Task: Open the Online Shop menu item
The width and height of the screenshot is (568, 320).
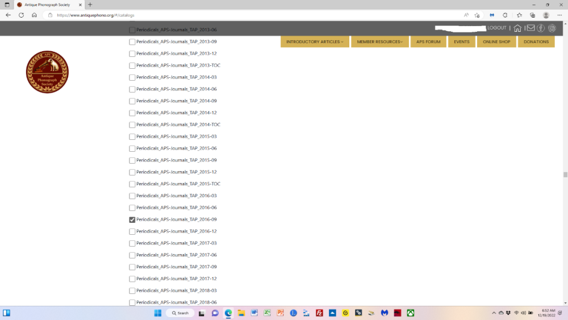Action: click(x=496, y=41)
